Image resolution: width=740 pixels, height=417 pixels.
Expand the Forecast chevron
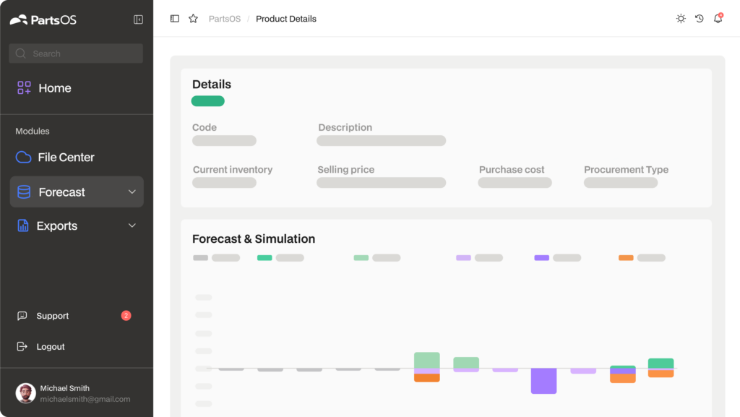point(132,192)
